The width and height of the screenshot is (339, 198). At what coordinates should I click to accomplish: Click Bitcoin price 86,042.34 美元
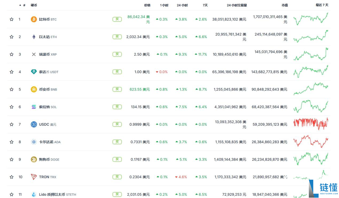tap(139, 19)
